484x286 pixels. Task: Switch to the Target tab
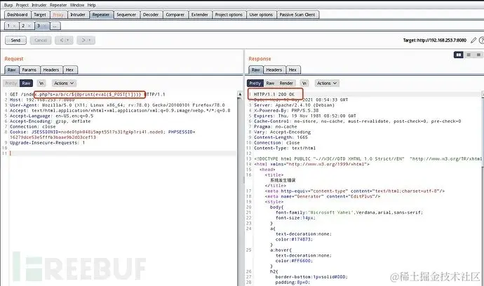coord(40,15)
